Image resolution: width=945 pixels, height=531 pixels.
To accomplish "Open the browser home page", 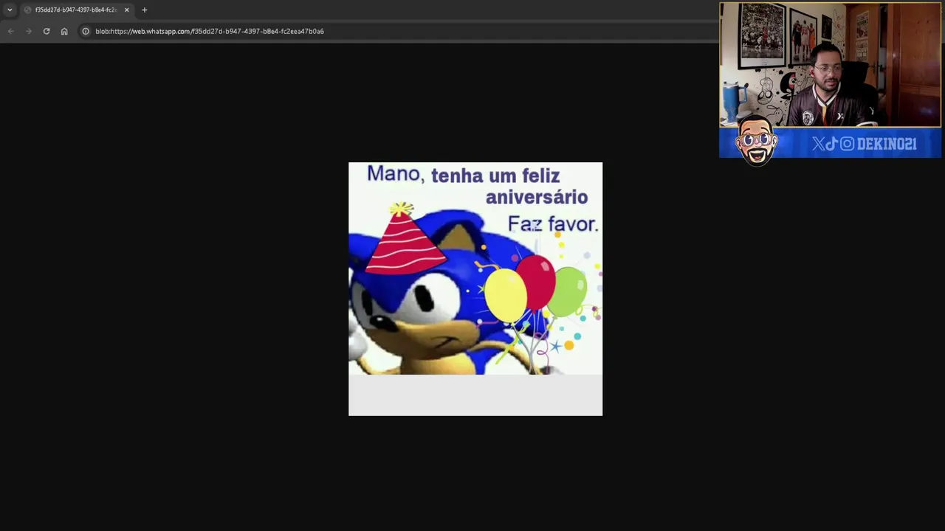I will (64, 31).
